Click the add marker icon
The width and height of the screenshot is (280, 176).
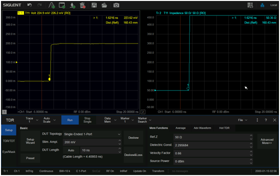pyautogui.click(x=72, y=5)
